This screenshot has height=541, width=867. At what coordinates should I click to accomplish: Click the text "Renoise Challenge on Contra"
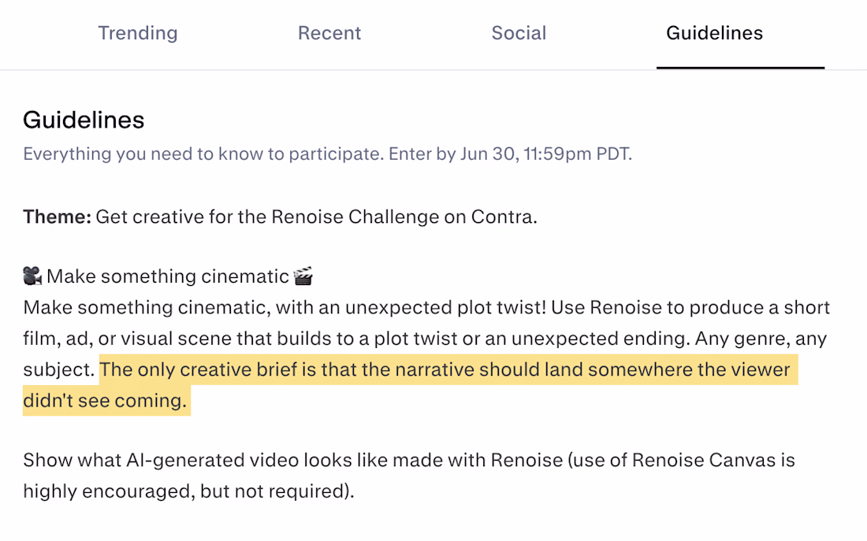[x=403, y=217]
